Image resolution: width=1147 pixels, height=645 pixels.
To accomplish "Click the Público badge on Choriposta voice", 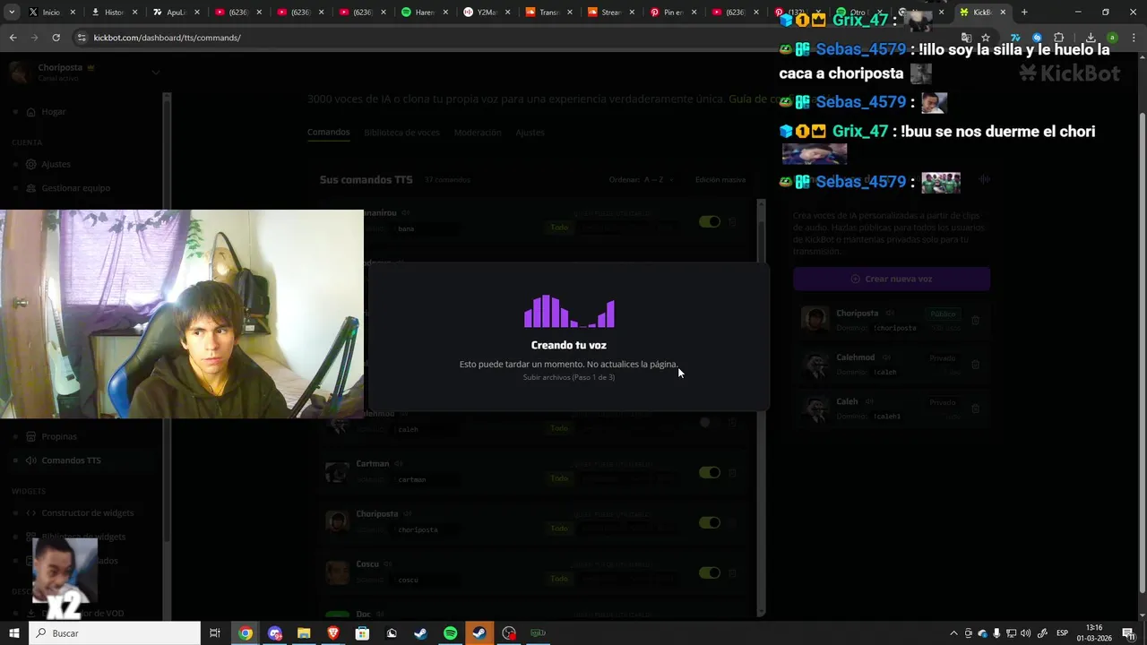I will [943, 314].
